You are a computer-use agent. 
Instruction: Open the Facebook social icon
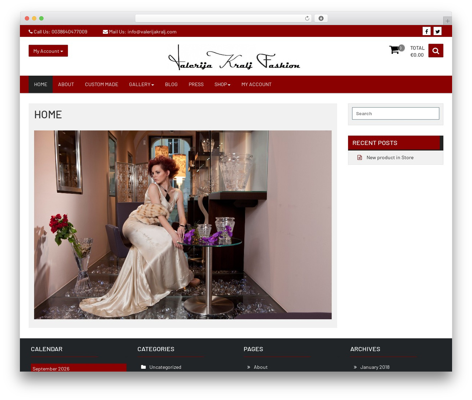click(427, 31)
